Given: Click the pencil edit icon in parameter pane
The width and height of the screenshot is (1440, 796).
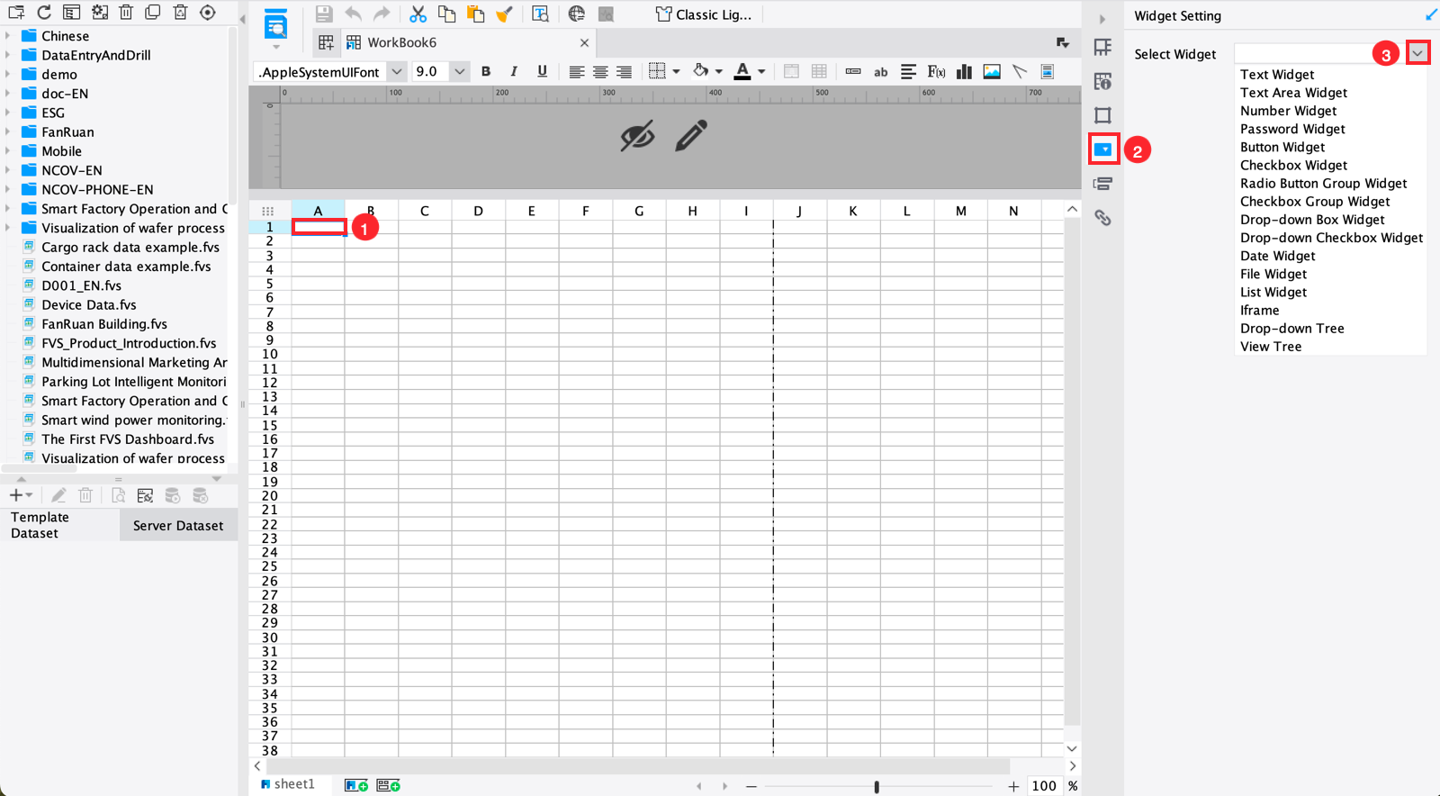Looking at the screenshot, I should point(691,136).
